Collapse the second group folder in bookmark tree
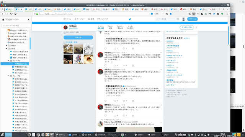Image resolution: width=245 pixels, height=137 pixels. pos(9,76)
